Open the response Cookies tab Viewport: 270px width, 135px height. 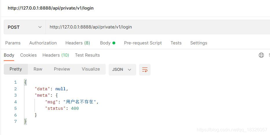click(28, 55)
